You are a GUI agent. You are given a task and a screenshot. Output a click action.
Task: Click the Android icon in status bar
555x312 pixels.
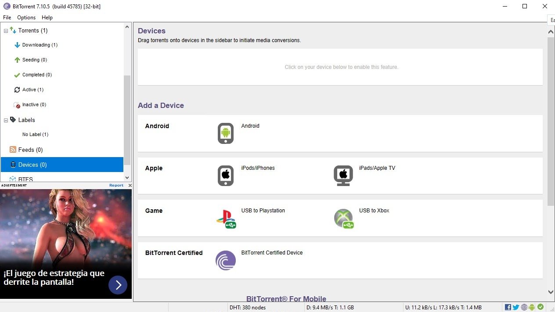532,307
